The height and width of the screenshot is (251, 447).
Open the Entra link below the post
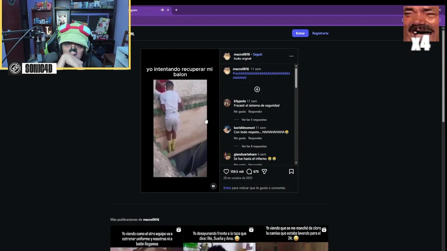[x=227, y=188]
